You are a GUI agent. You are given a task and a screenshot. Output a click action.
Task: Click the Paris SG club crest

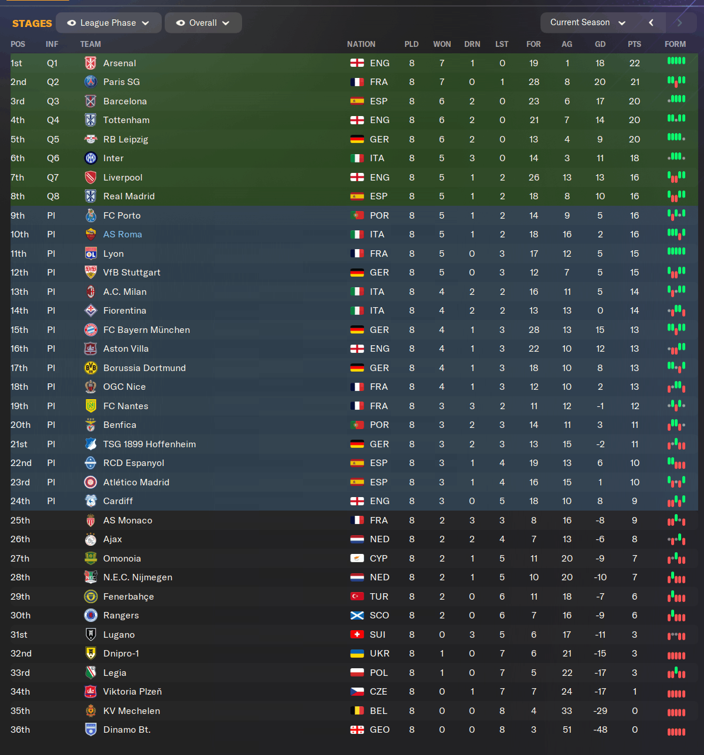(x=90, y=82)
